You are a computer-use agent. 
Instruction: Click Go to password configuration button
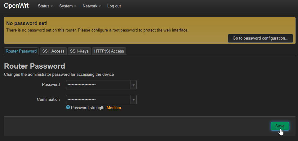coord(260,38)
